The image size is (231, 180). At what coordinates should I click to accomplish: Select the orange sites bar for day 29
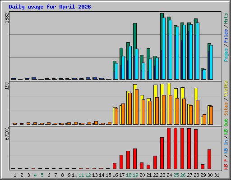[204, 119]
